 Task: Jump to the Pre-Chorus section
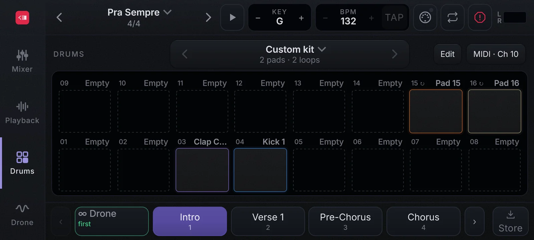(345, 221)
